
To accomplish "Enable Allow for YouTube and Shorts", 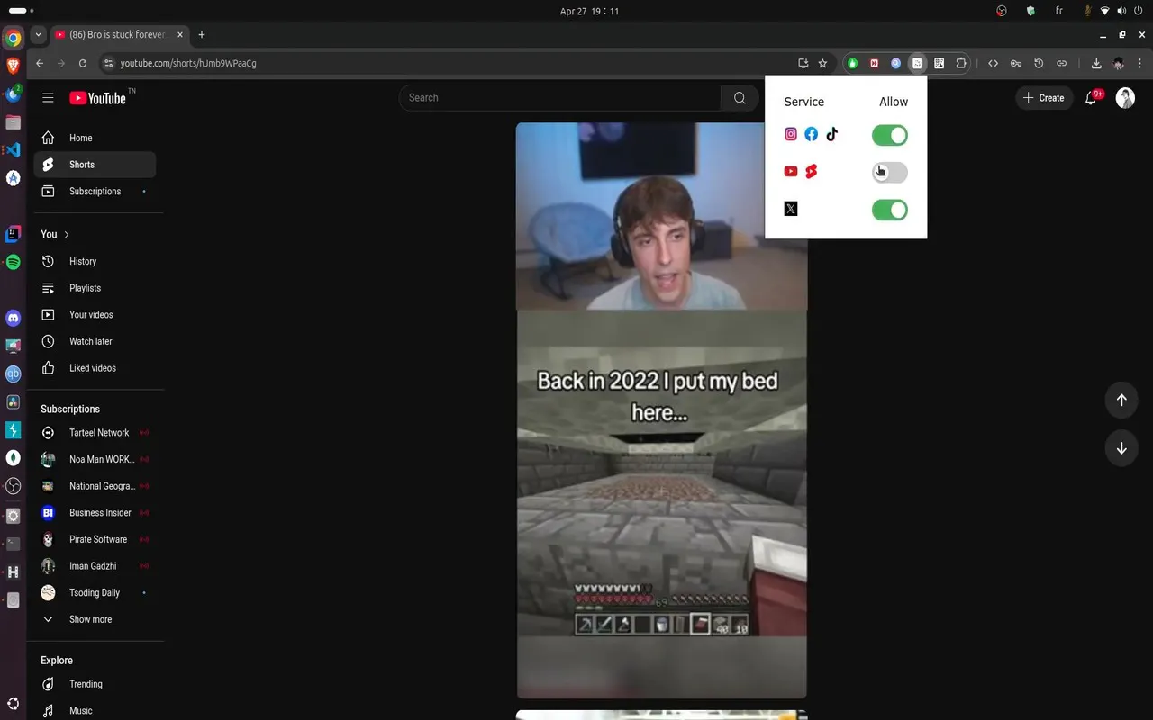I will [x=890, y=173].
